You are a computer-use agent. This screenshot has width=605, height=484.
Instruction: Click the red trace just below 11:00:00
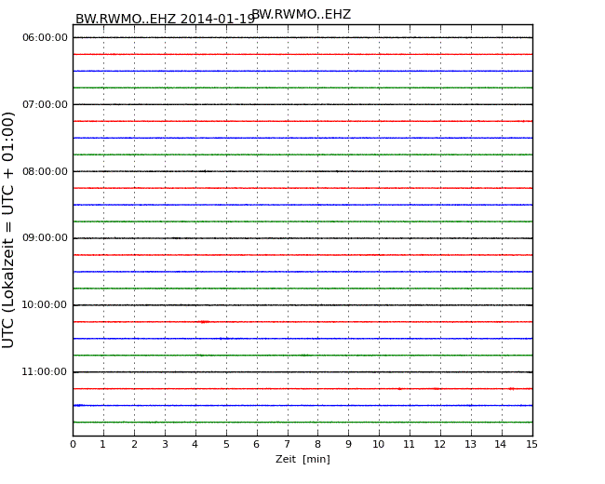pos(302,389)
